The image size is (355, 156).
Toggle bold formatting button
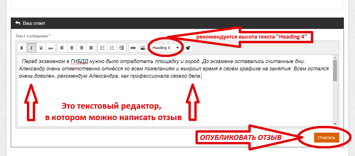(x=22, y=48)
